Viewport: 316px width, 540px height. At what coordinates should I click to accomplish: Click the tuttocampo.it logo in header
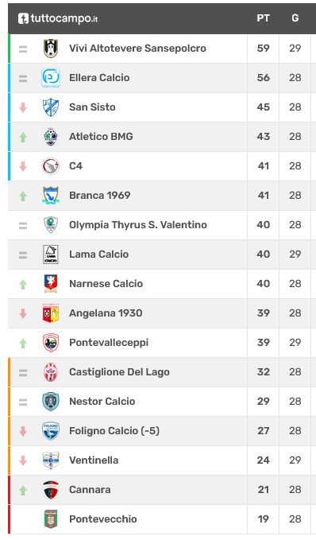[58, 18]
